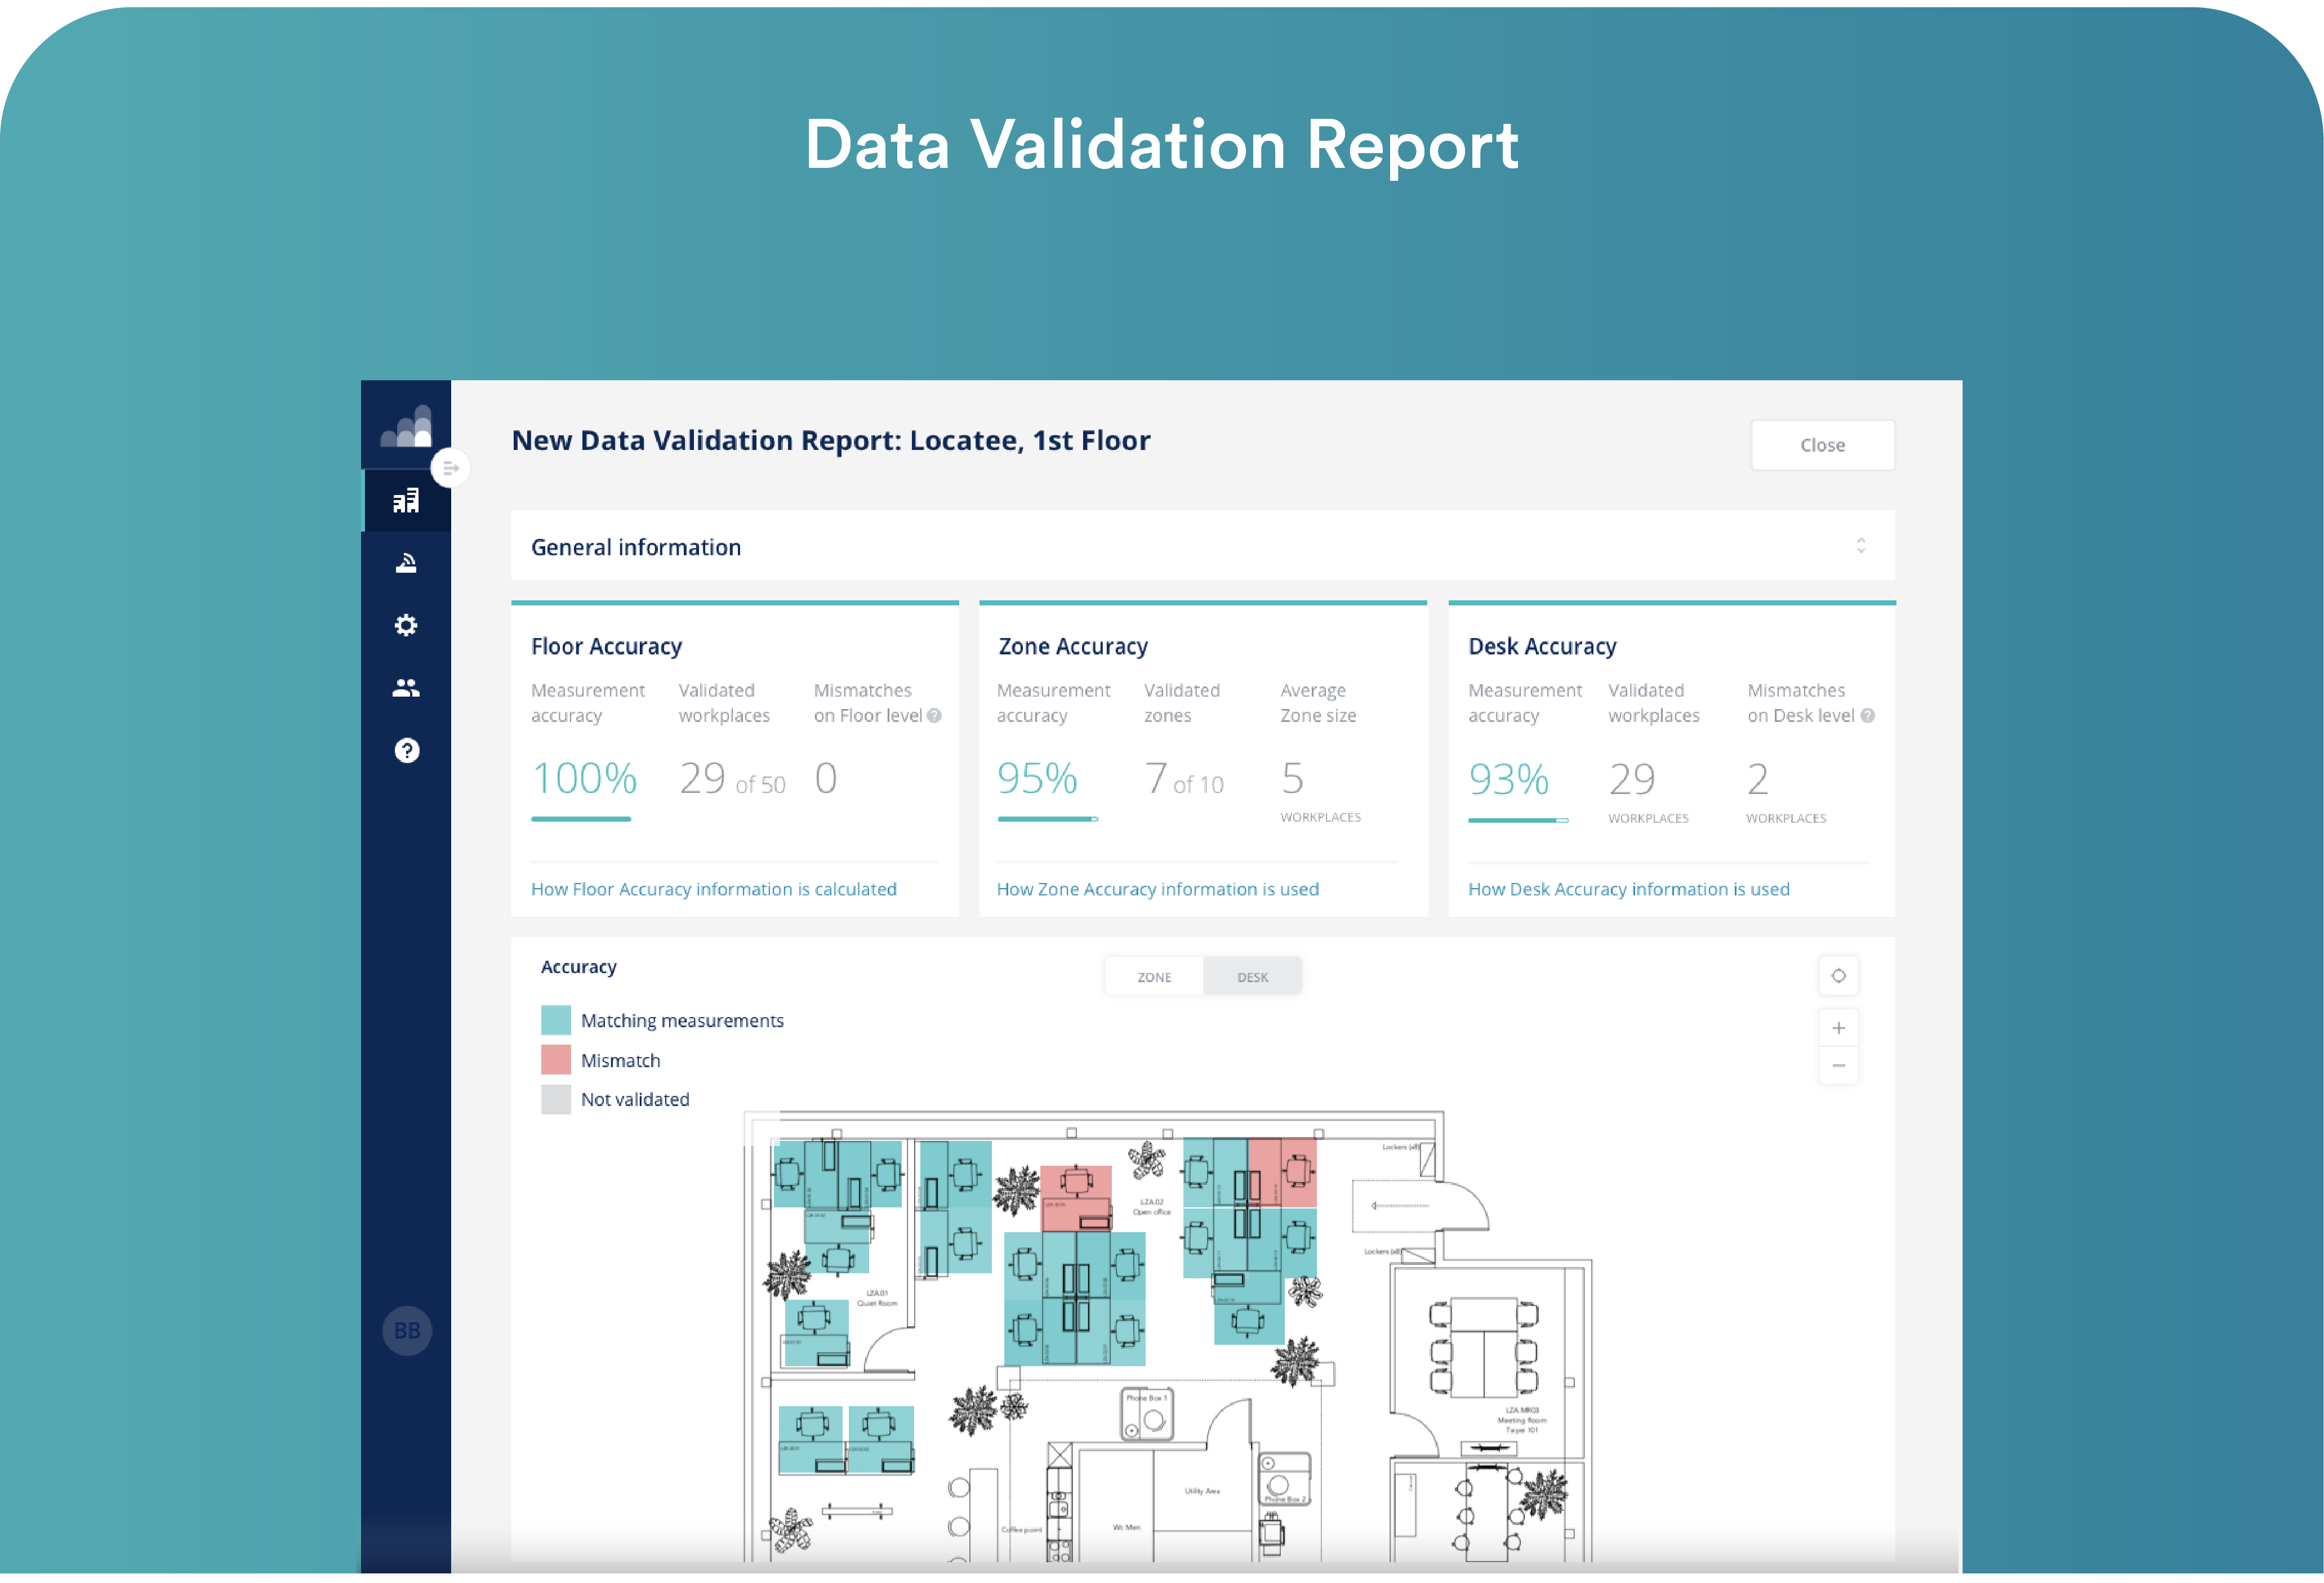The width and height of the screenshot is (2324, 1583).
Task: Open How Floor Accuracy information is calculated
Action: (x=713, y=889)
